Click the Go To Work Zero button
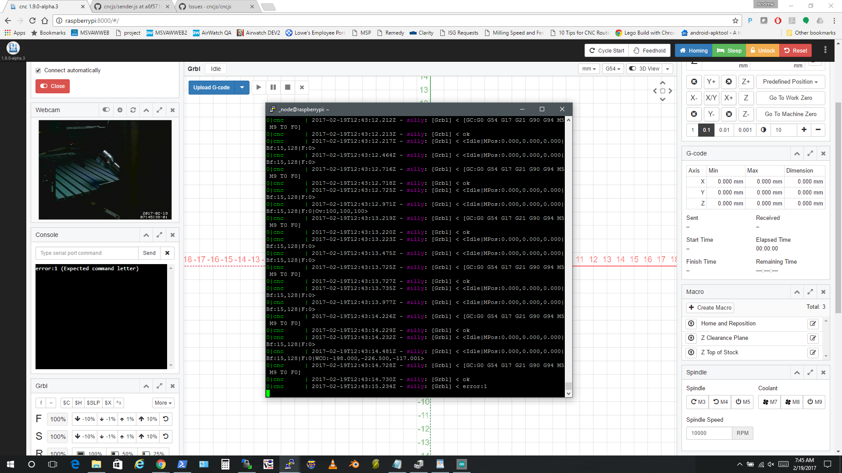This screenshot has height=473, width=842. pos(790,98)
